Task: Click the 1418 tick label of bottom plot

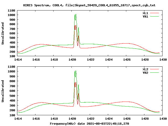Action: click(x=54, y=119)
